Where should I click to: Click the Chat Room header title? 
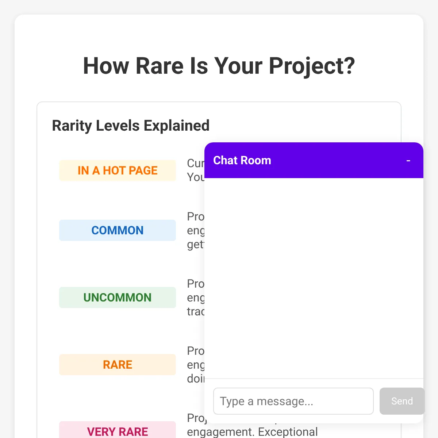(242, 160)
